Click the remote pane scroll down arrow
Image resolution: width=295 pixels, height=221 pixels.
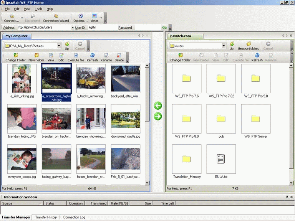(291, 183)
